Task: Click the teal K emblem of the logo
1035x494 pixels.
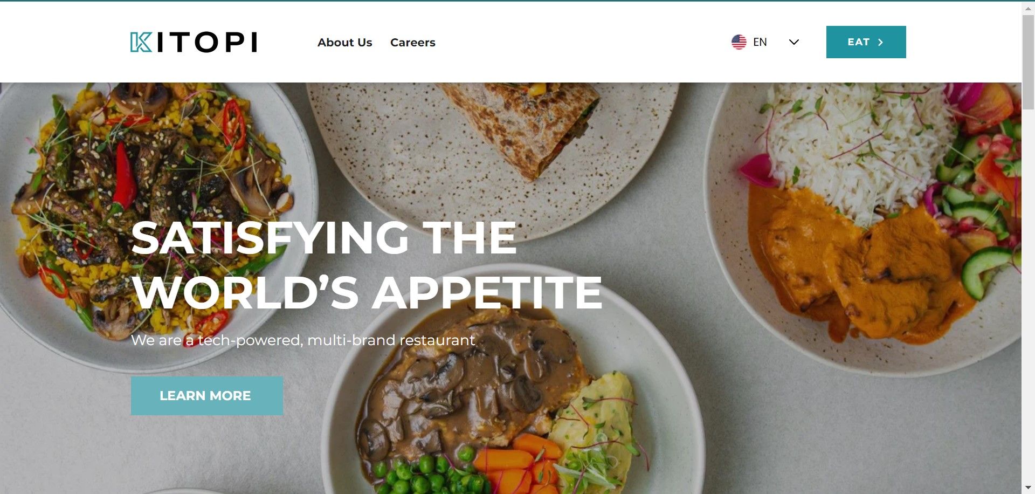Action: point(141,42)
